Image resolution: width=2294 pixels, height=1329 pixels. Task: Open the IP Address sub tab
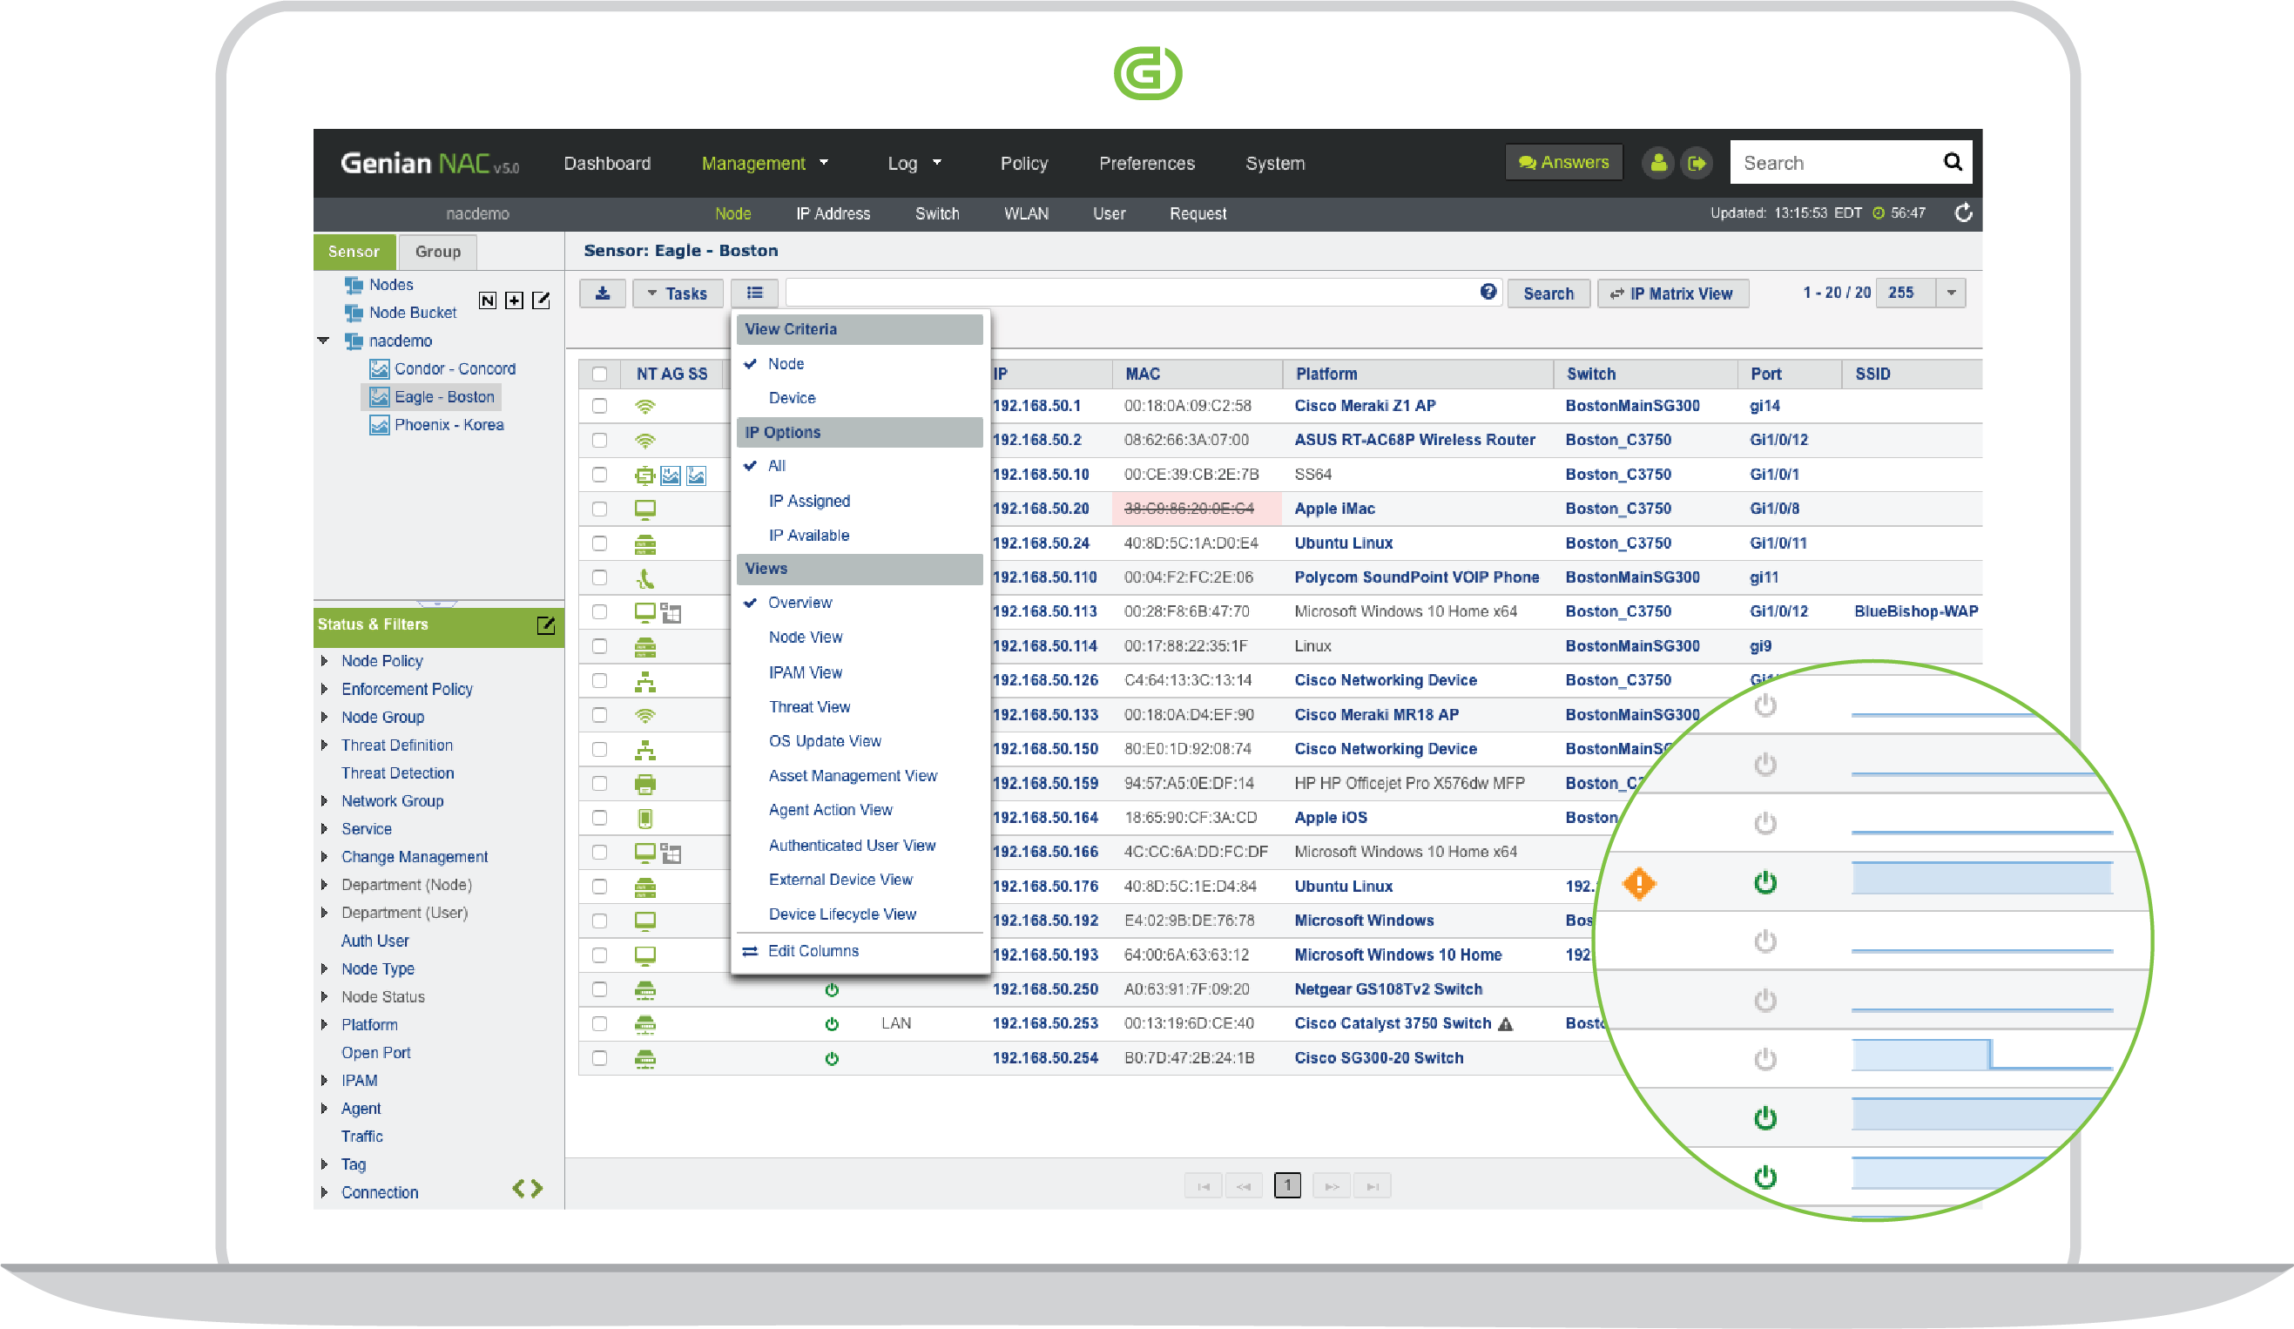(x=833, y=214)
